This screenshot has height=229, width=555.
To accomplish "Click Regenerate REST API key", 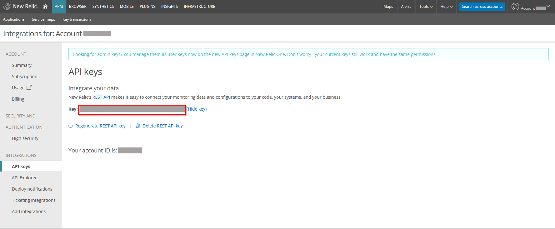I will [100, 126].
